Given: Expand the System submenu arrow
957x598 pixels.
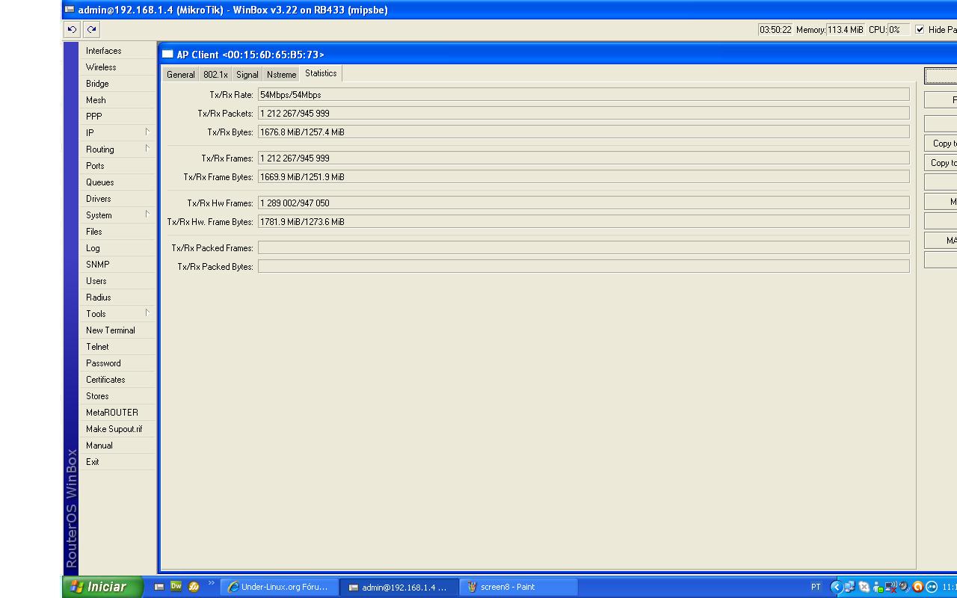Looking at the screenshot, I should point(147,215).
